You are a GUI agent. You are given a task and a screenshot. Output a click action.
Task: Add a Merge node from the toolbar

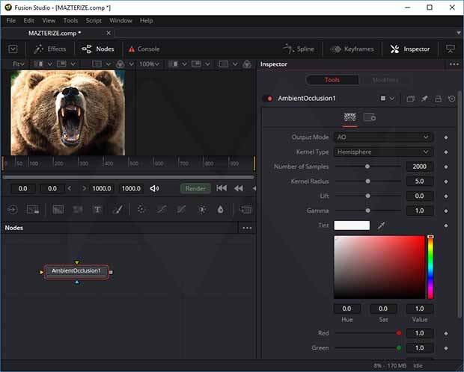point(245,209)
